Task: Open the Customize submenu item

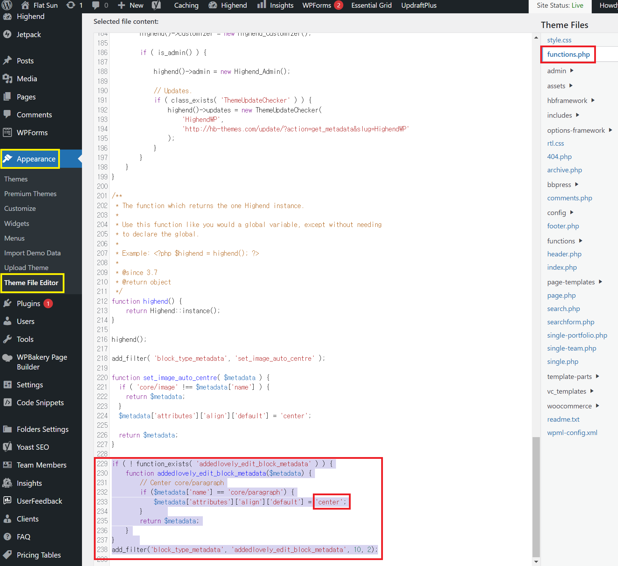Action: coord(20,208)
